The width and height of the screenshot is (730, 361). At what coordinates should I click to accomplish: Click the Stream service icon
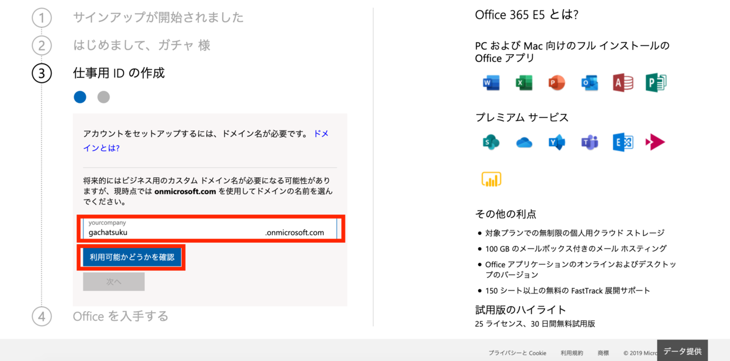(656, 142)
